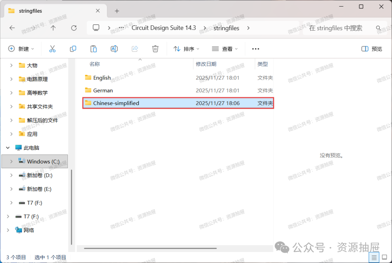Image resolution: width=392 pixels, height=263 pixels.
Task: Select 大物 folder label in sidebar
Action: [x=32, y=65]
